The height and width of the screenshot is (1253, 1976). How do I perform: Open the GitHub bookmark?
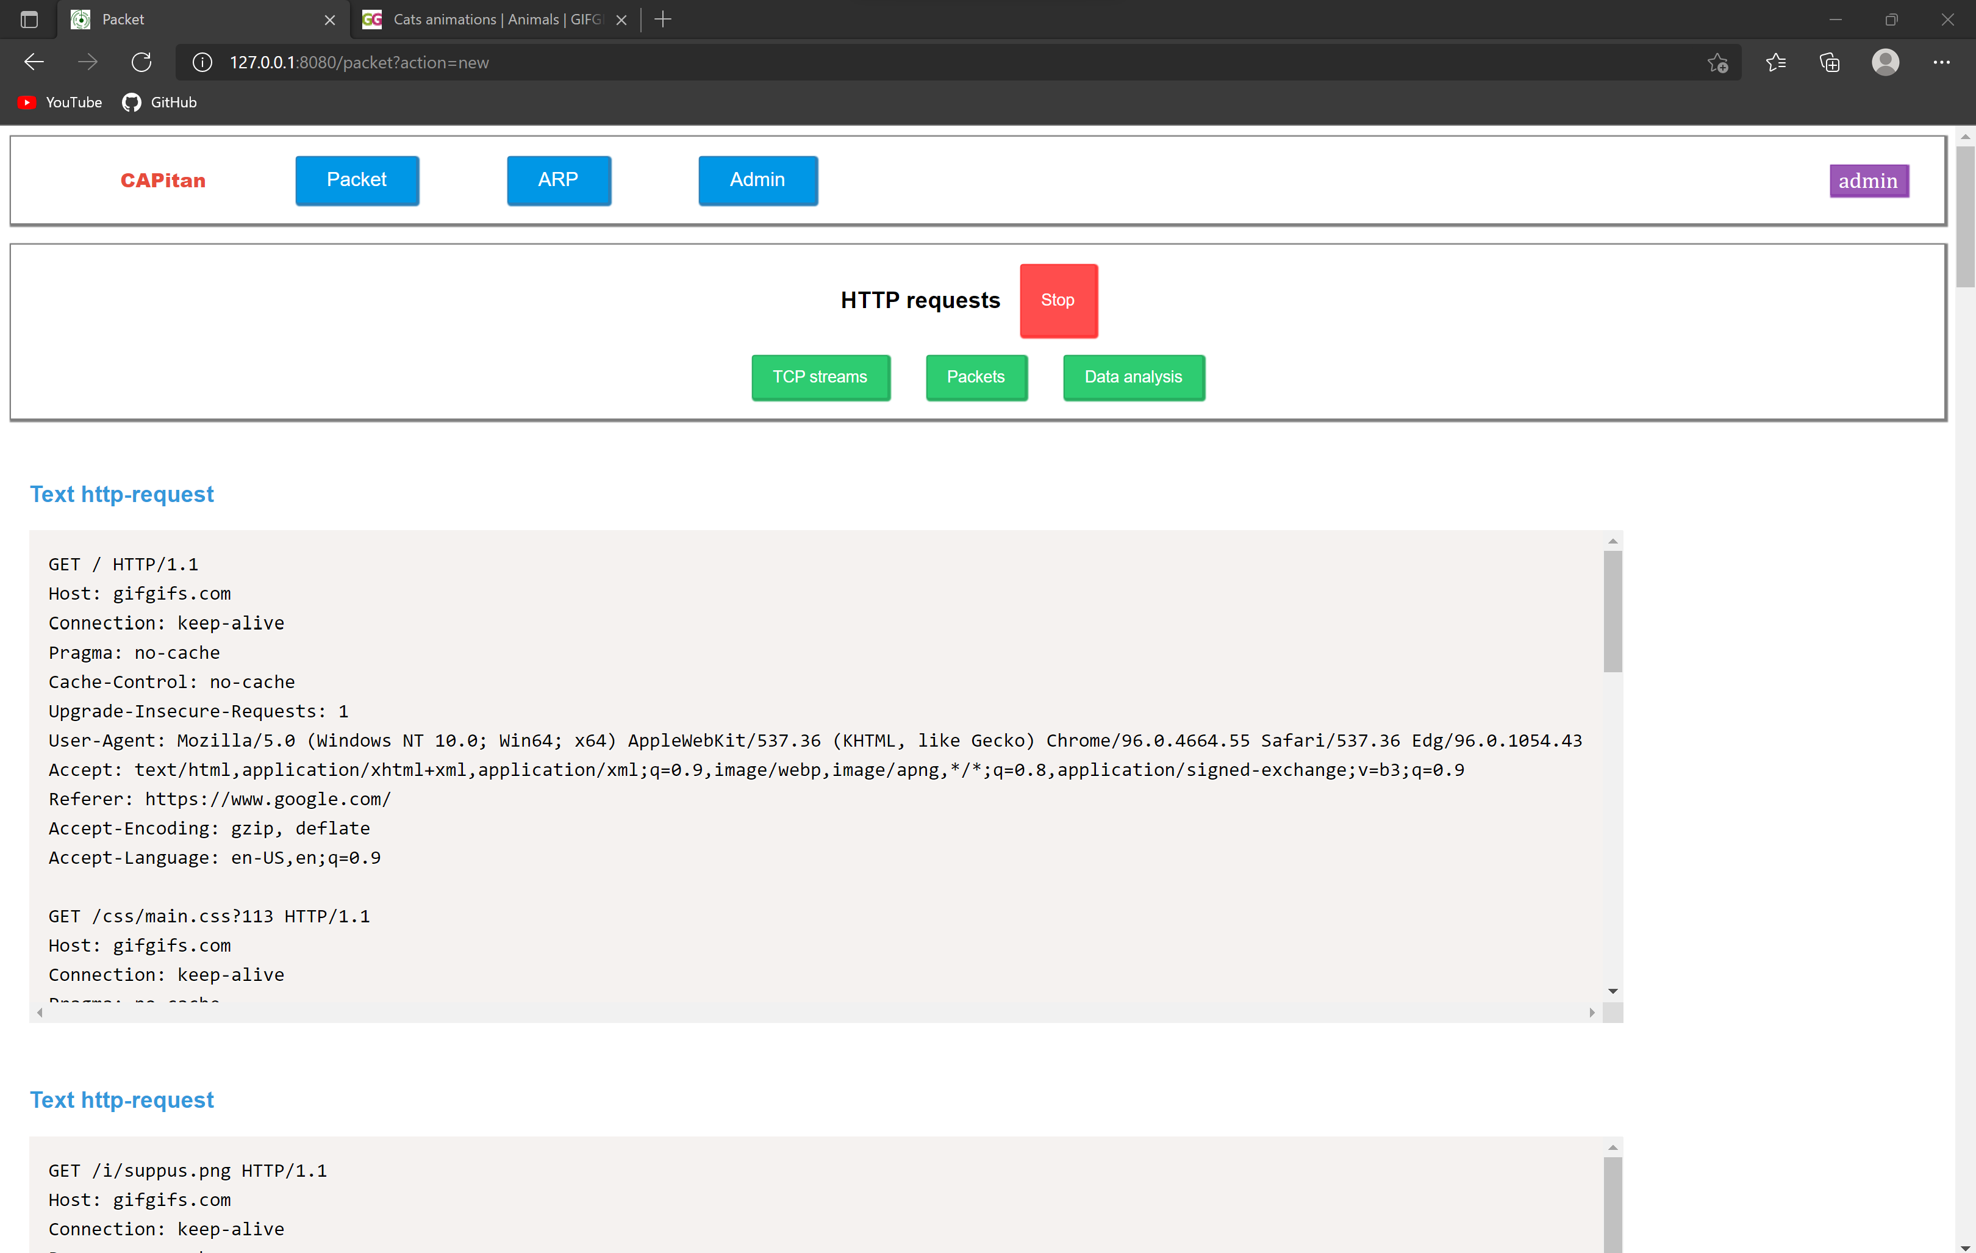[160, 102]
